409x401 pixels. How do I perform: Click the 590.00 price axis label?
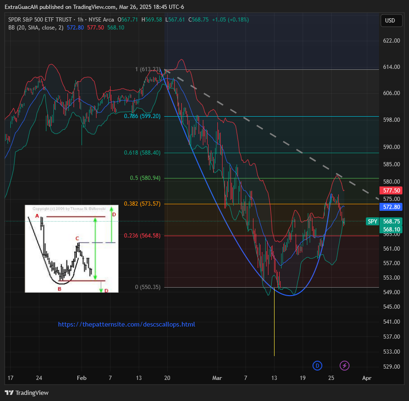tap(391, 147)
